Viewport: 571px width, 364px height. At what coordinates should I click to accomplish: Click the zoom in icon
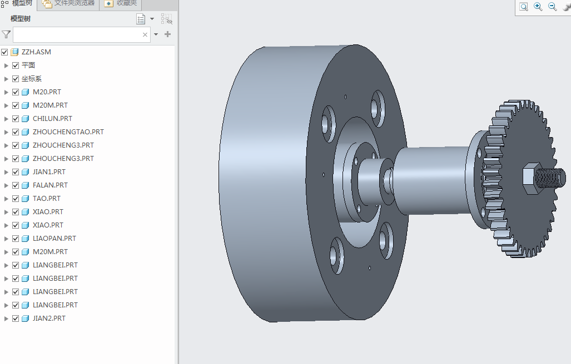538,7
